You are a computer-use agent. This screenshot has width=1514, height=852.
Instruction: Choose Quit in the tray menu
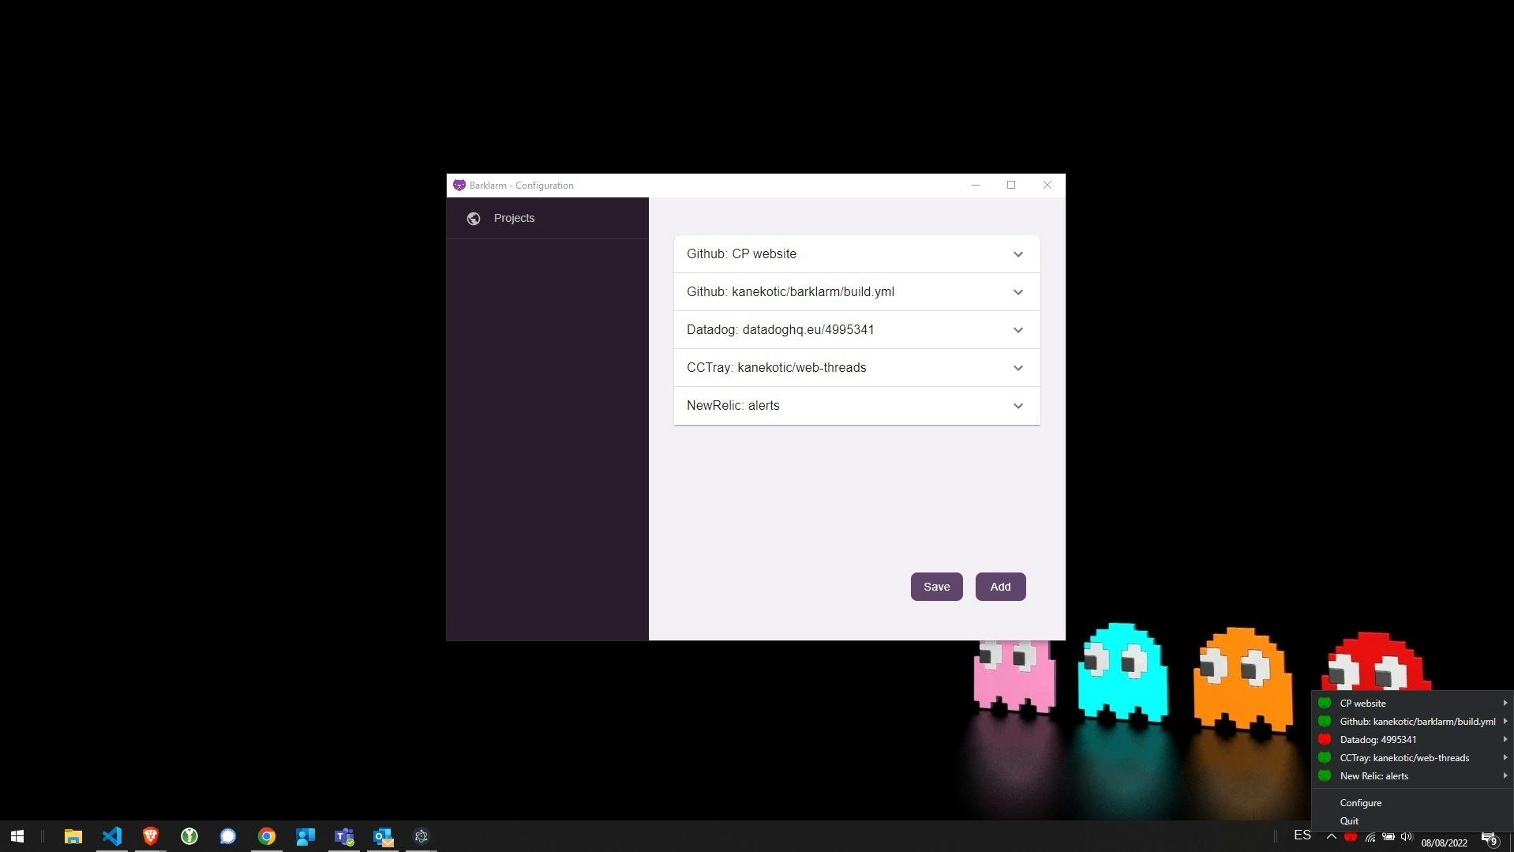[x=1412, y=820]
